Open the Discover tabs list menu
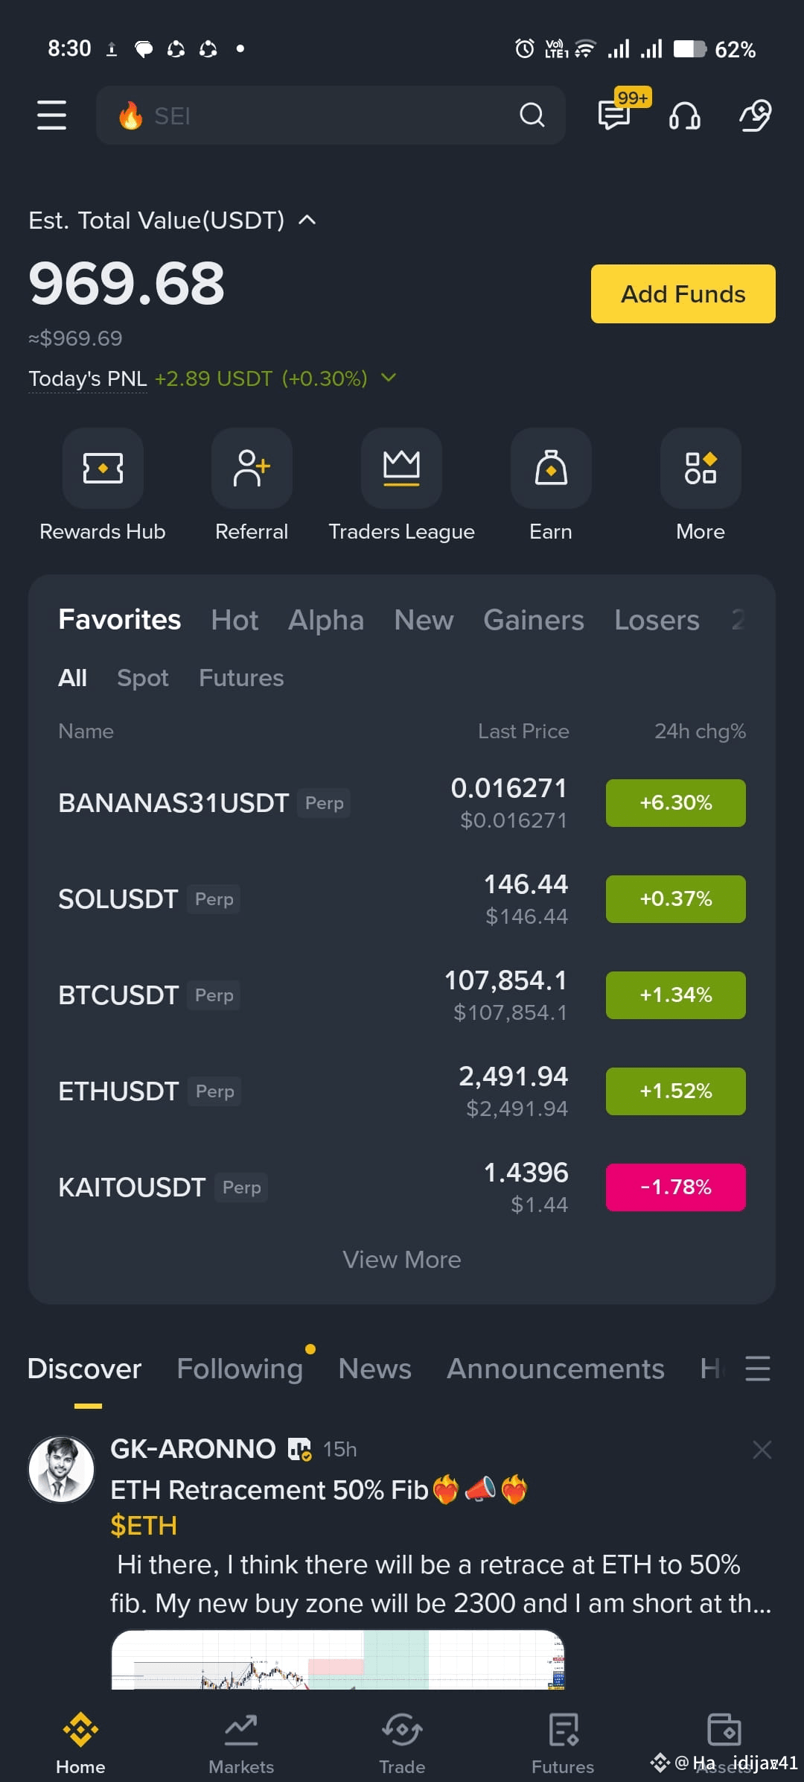Image resolution: width=804 pixels, height=1782 pixels. pos(758,1369)
